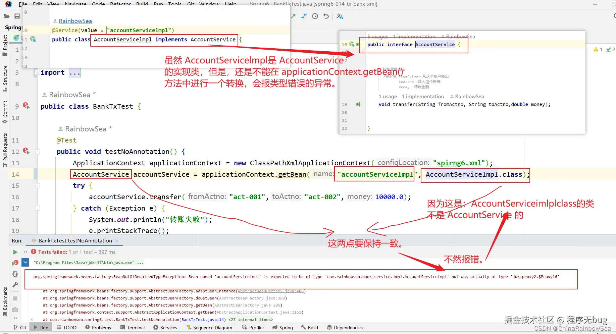Click the Open file toolbar icon
This screenshot has height=334, width=616.
pos(6,16)
